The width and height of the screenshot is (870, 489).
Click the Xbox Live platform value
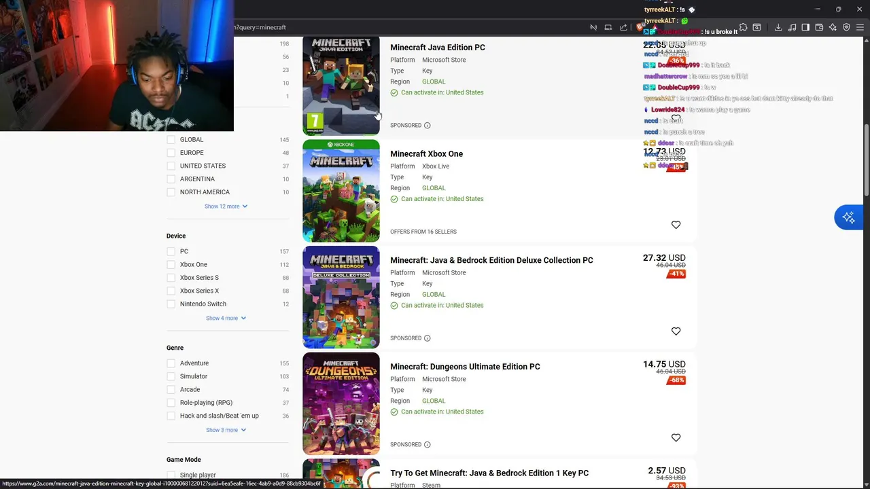pos(436,166)
